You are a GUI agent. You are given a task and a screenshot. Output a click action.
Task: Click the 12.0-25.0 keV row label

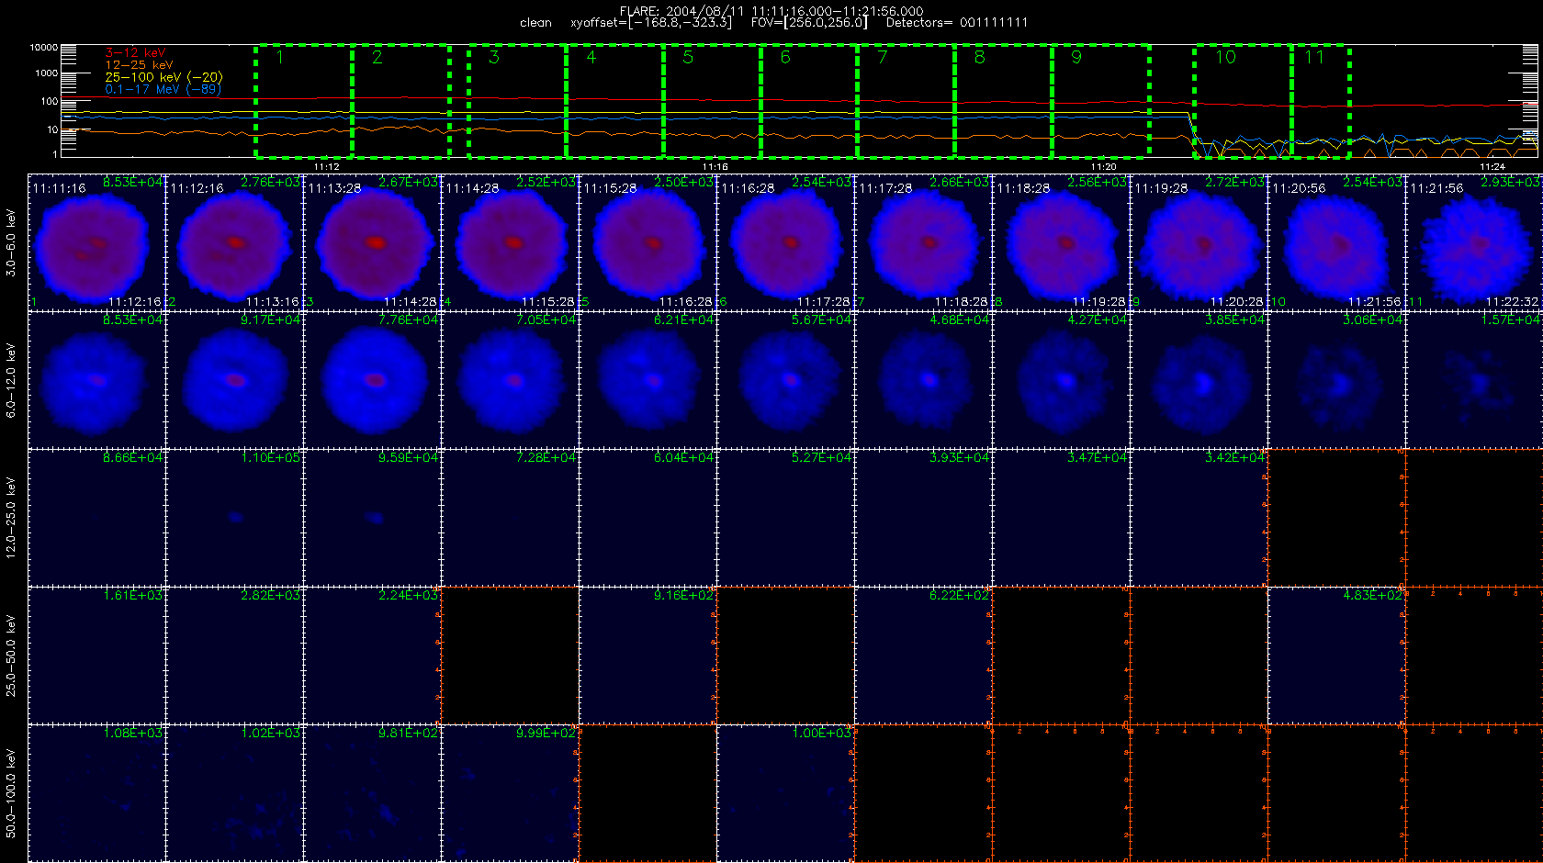(11, 518)
